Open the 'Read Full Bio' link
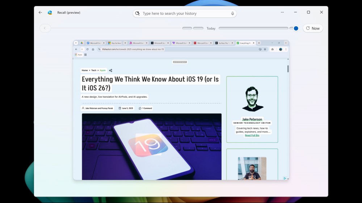 point(252,136)
